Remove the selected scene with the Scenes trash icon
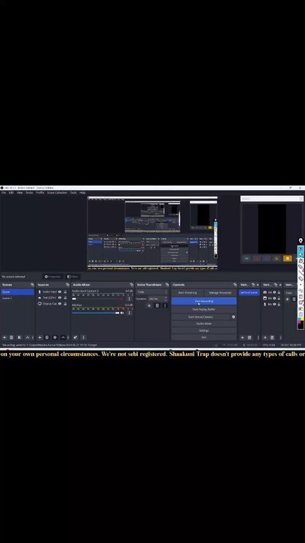 [x=11, y=337]
